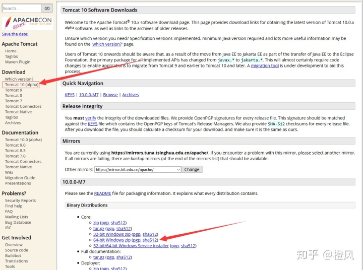Open Tomcat 7.0 documentation
Screen dimensions: 363x270
15,156
